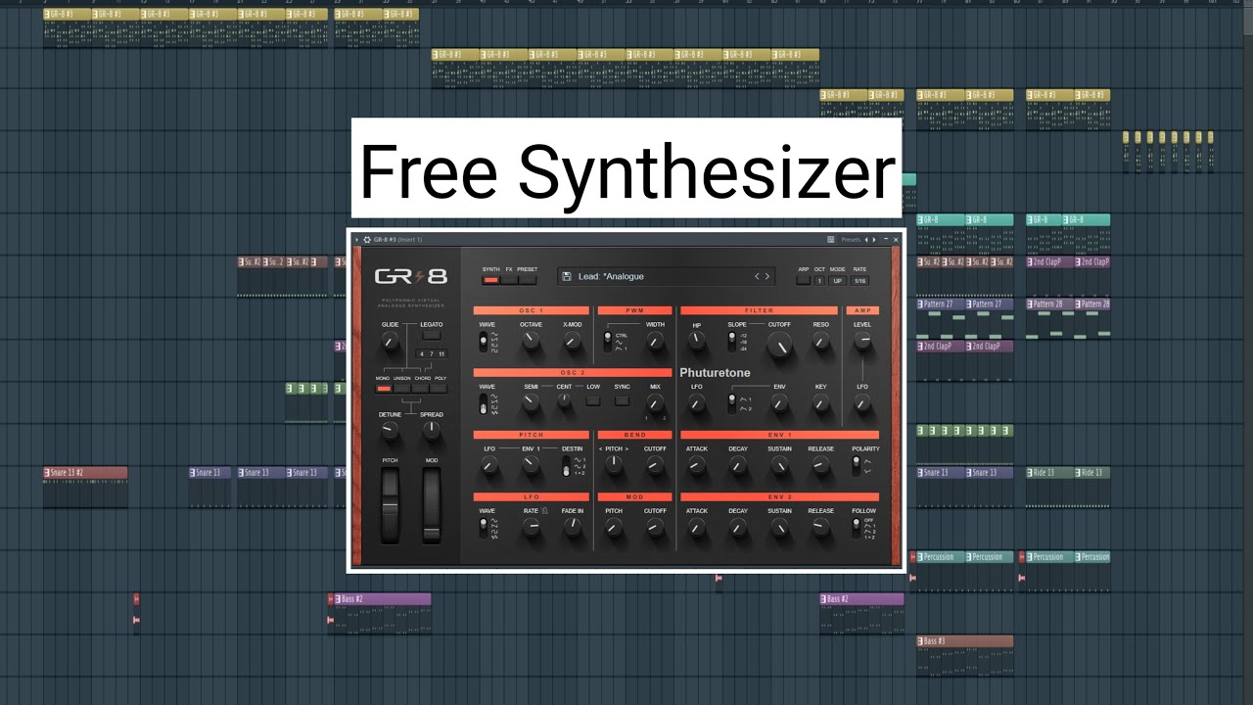Click the OSC 1 OCTAVE knob
This screenshot has height=705, width=1253.
tap(531, 342)
